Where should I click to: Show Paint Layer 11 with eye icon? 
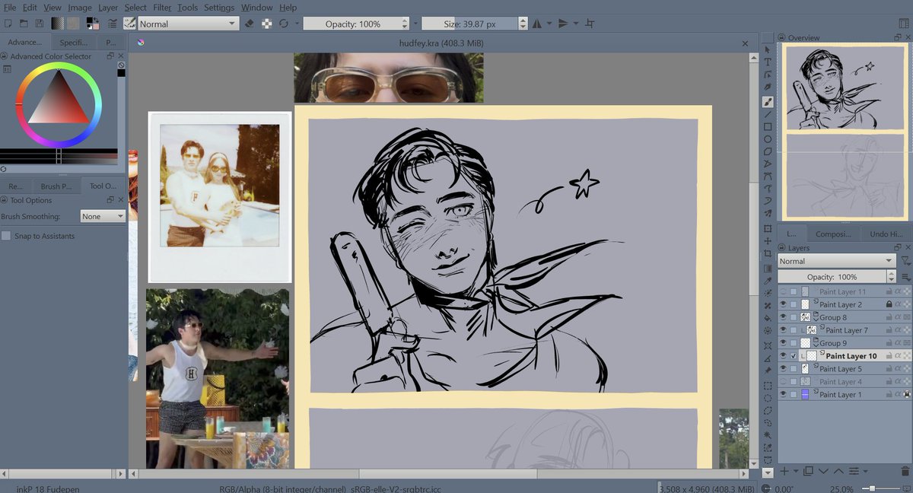tap(783, 291)
